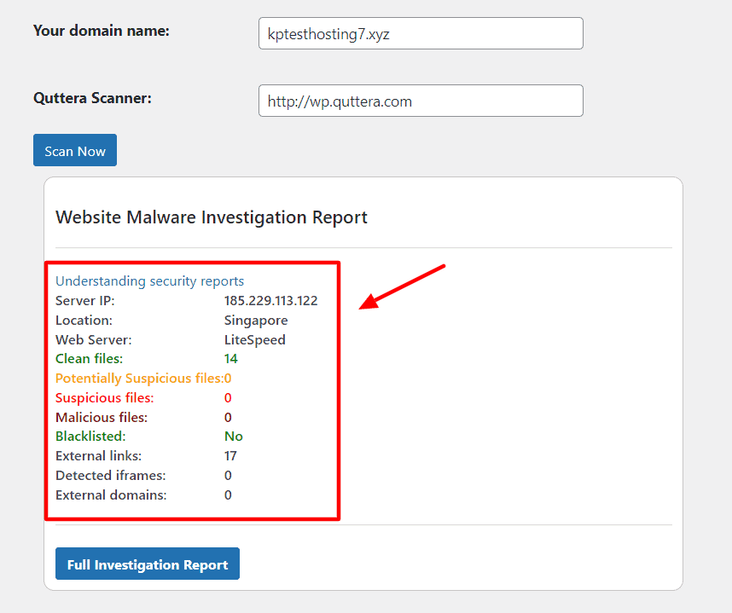The width and height of the screenshot is (732, 613).
Task: Select the server IP 185.229.113.122 value
Action: tap(270, 300)
